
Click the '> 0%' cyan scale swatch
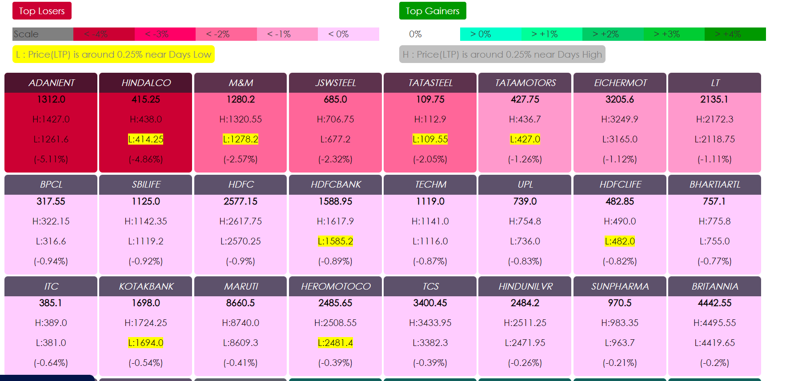click(x=490, y=34)
